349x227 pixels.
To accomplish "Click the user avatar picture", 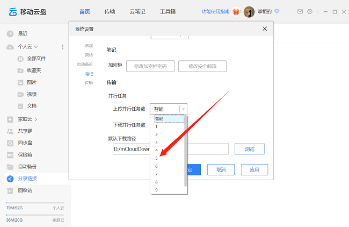I will (x=249, y=12).
